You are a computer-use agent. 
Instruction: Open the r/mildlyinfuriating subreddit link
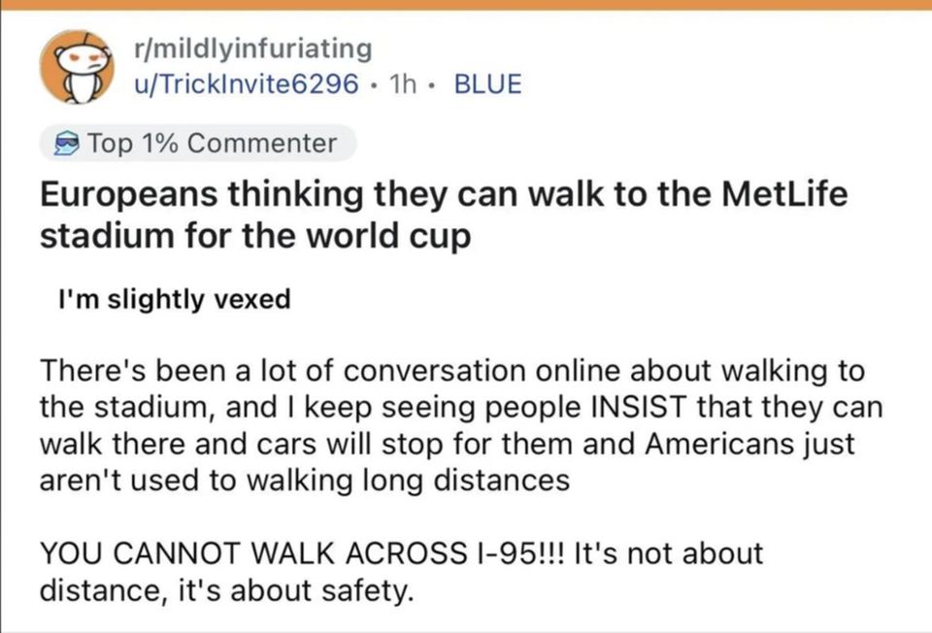pyautogui.click(x=254, y=47)
